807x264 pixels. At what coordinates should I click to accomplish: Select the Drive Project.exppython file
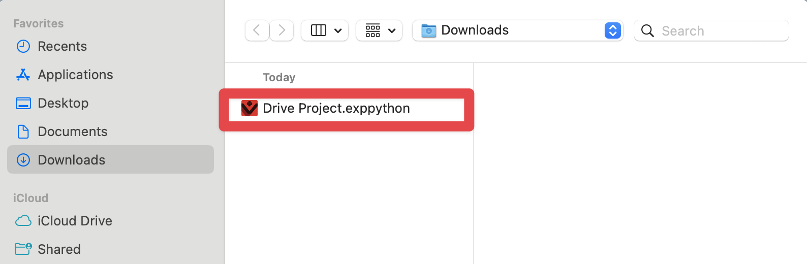336,109
